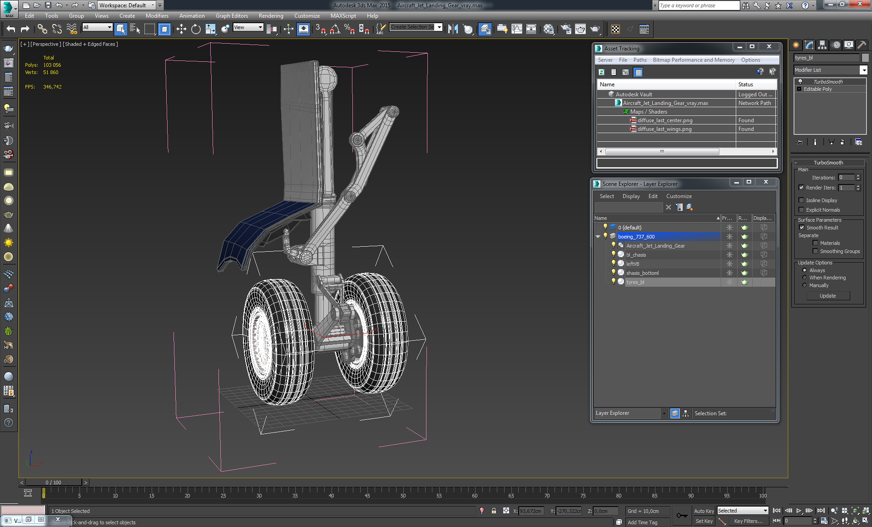Screen dimensions: 872x527
Task: Click the Maximize Viewport toggle icon
Action: [866, 521]
